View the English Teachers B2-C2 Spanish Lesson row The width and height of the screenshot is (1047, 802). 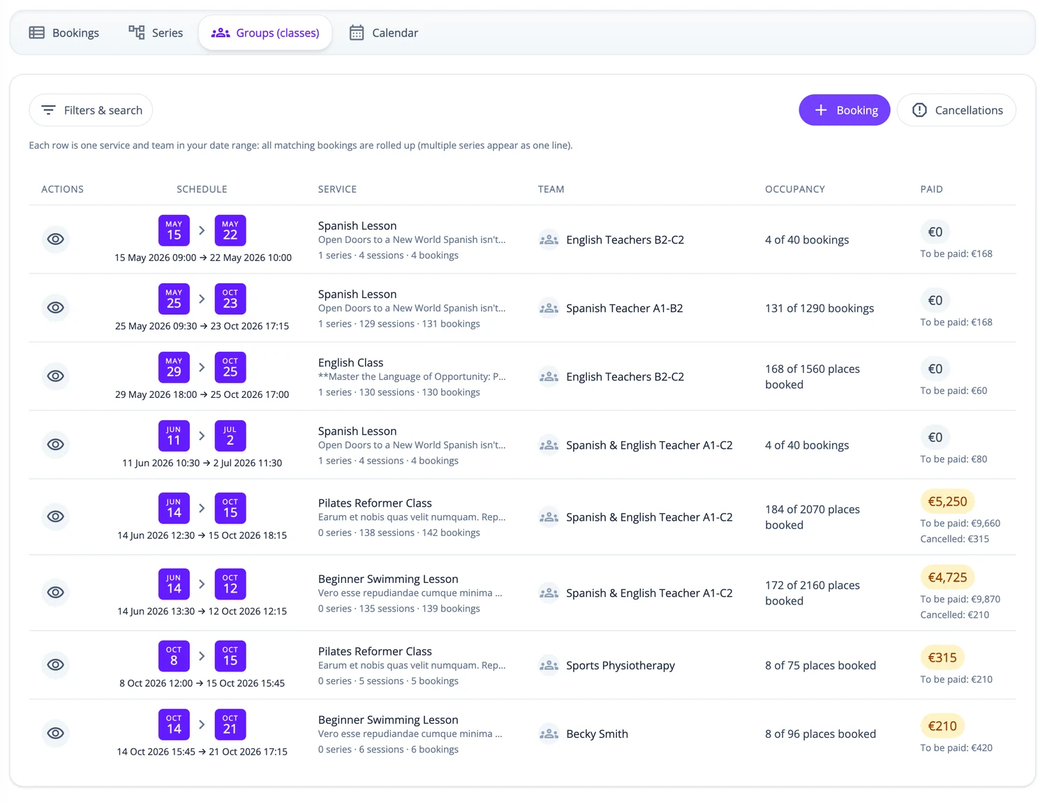56,239
